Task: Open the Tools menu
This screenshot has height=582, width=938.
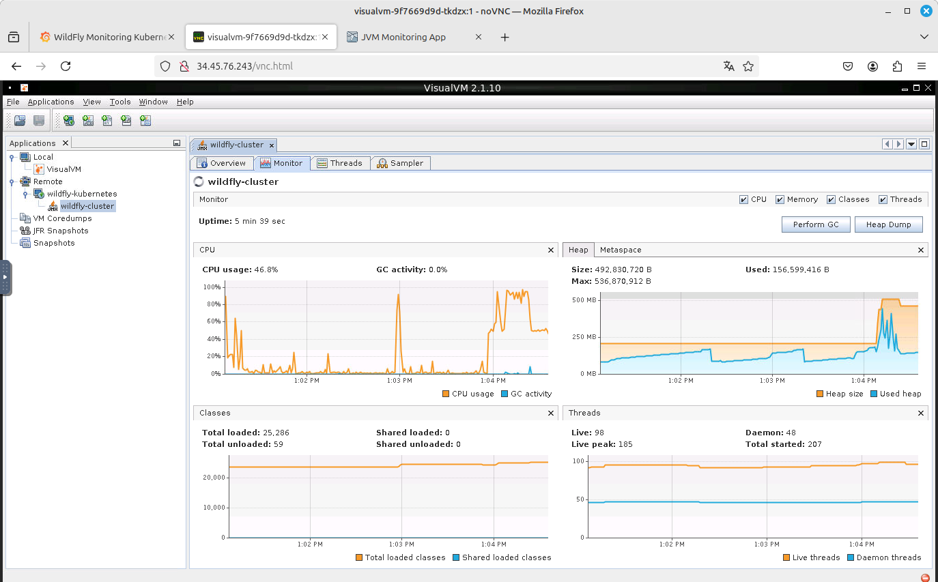Action: point(120,102)
